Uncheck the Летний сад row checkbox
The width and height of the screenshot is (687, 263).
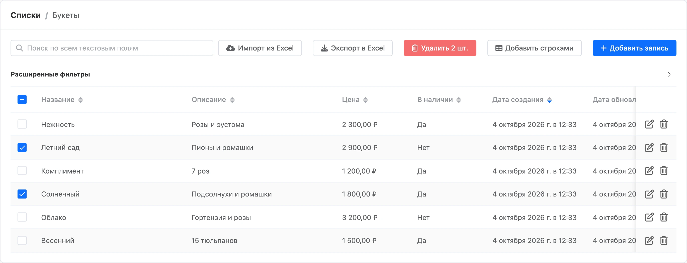click(22, 147)
